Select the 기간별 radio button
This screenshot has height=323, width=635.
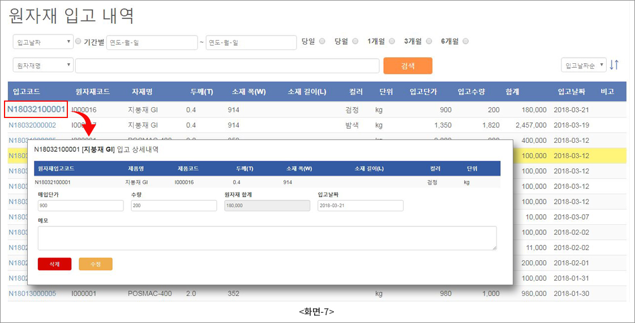pos(79,41)
